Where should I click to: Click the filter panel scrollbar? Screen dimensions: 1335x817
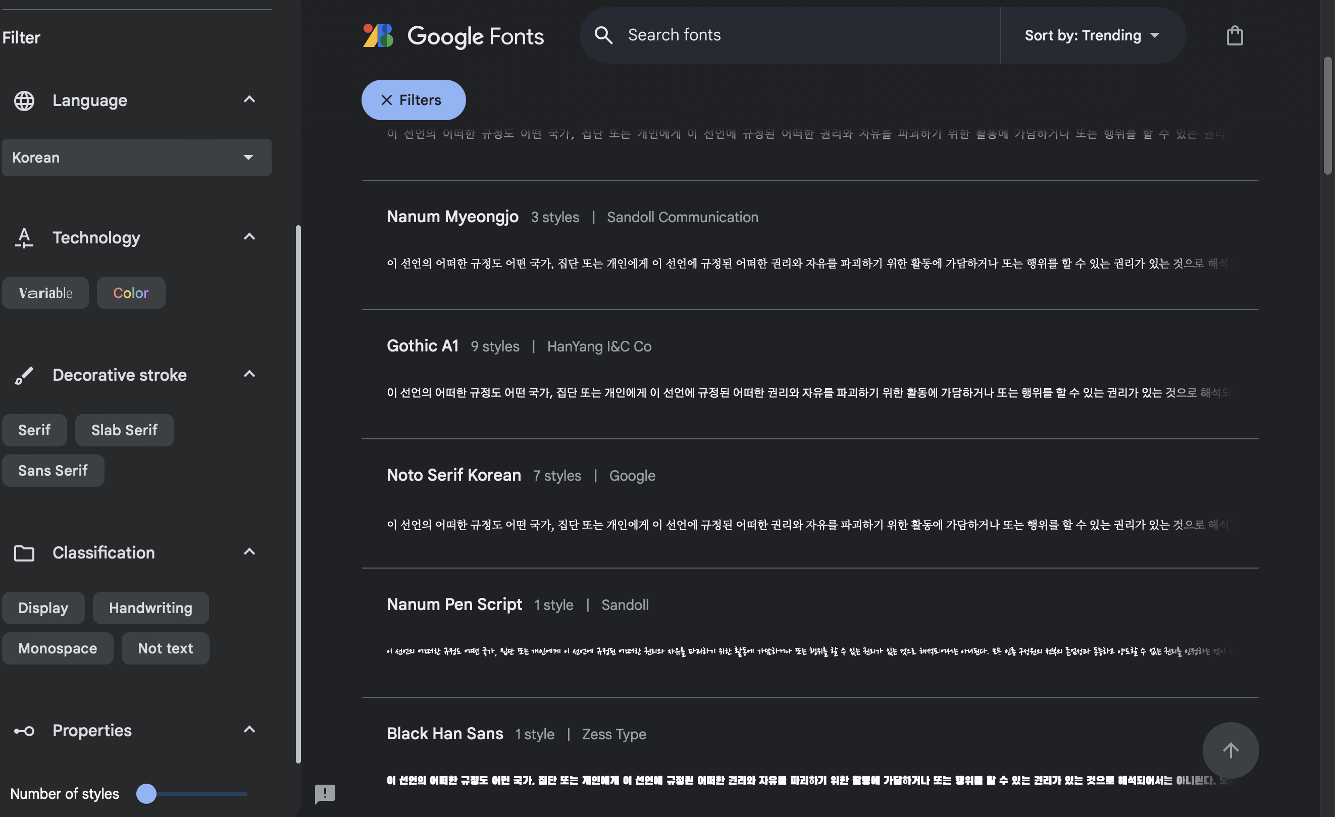298,493
